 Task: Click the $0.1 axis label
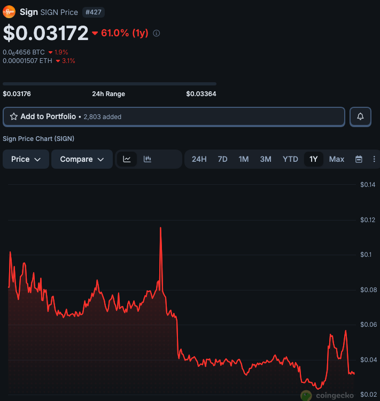[366, 255]
